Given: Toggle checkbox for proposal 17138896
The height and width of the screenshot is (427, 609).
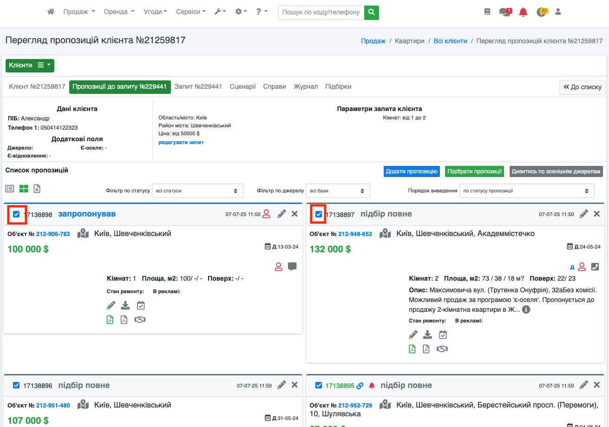Looking at the screenshot, I should coord(16,385).
